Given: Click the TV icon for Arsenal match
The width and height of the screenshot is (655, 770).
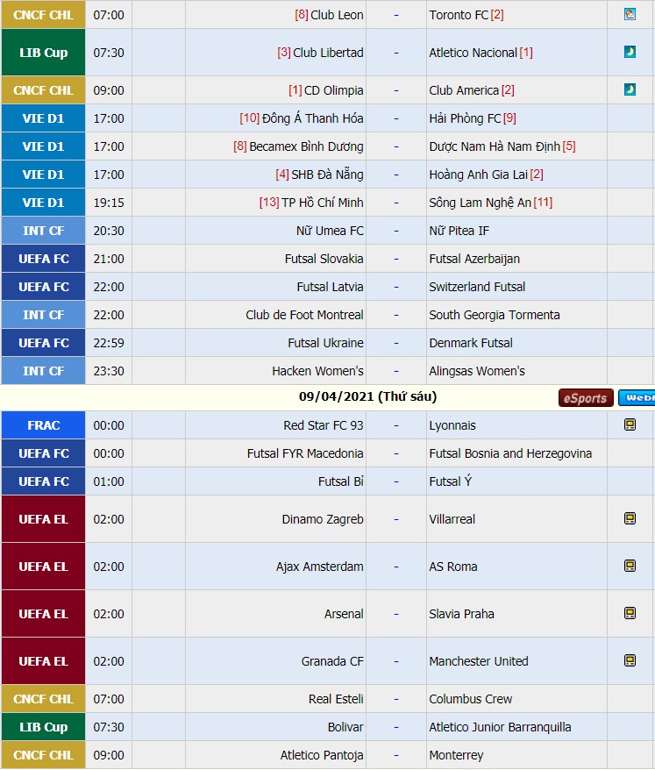Looking at the screenshot, I should [x=630, y=613].
